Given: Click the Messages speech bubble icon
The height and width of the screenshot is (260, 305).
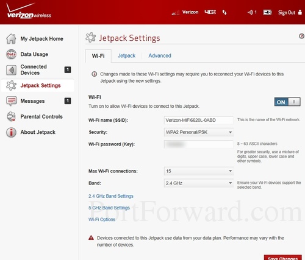Looking at the screenshot, I should point(12,101).
